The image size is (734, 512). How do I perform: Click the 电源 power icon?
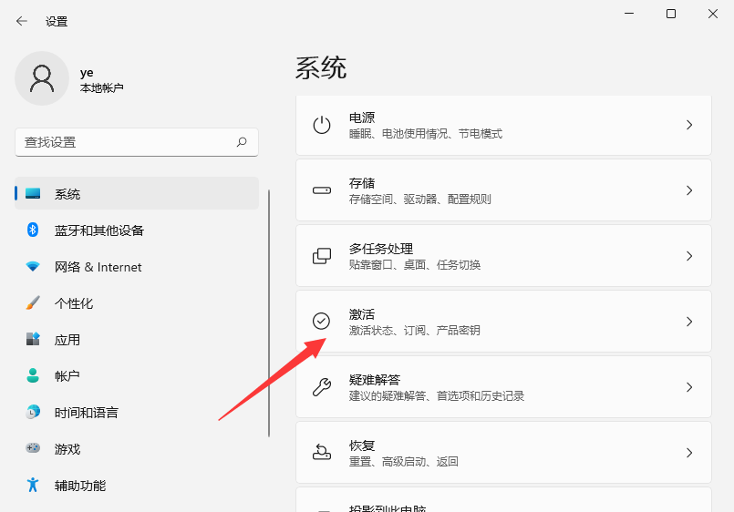tap(322, 125)
